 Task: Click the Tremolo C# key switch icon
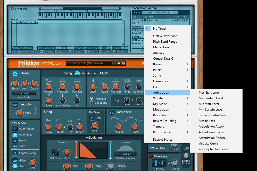click(x=15, y=104)
